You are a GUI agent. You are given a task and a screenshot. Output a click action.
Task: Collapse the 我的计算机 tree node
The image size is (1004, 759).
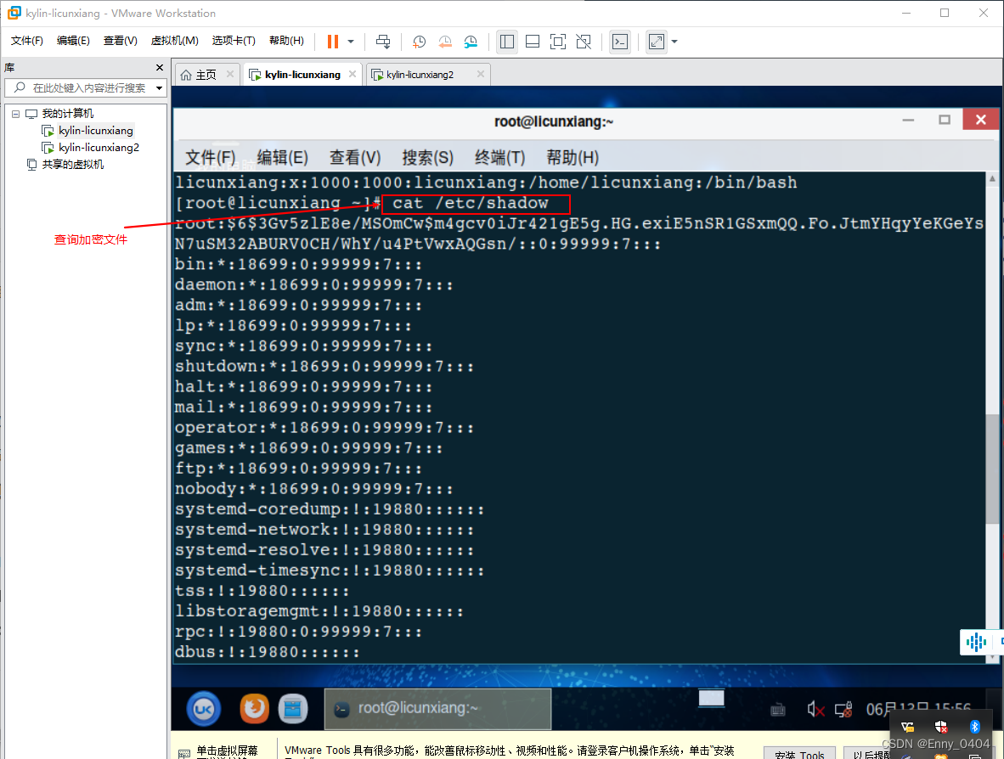coord(15,114)
